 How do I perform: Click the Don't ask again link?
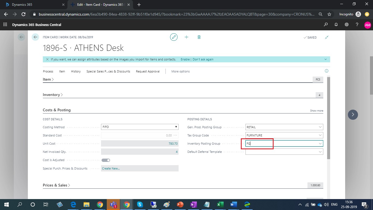(203, 59)
